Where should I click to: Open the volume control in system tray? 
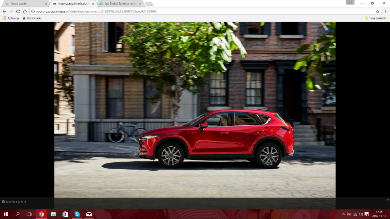coord(361,214)
